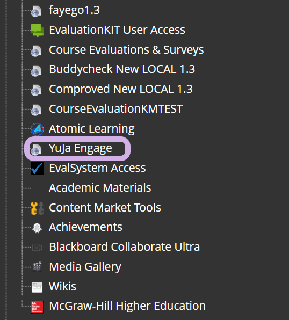This screenshot has width=289, height=320.
Task: Select CourseEvaluationKMTEST entry
Action: (116, 108)
